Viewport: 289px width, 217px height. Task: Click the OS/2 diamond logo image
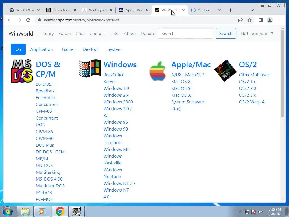pyautogui.click(x=225, y=70)
